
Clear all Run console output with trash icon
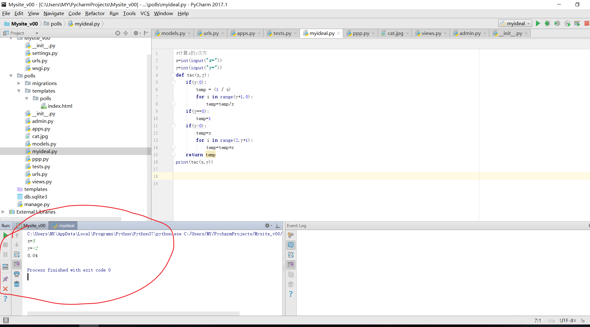[x=17, y=284]
